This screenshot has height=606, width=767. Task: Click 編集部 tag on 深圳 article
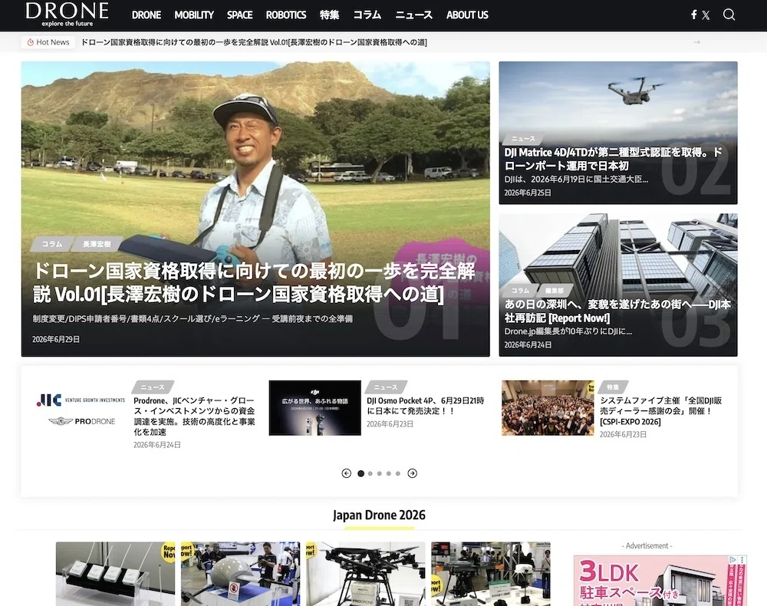click(x=555, y=291)
